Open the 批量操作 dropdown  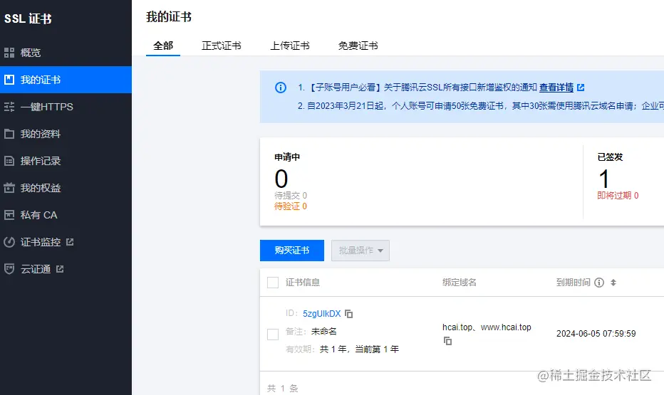(360, 251)
